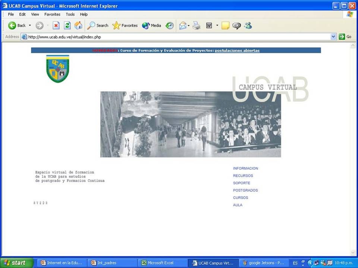Open the Favorites menu

[52, 15]
